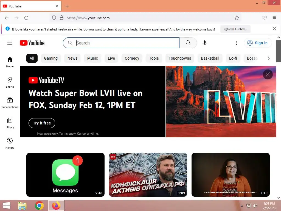The height and width of the screenshot is (211, 281).
Task: Open the YouTube guide hamburger menu
Action: tap(10, 43)
